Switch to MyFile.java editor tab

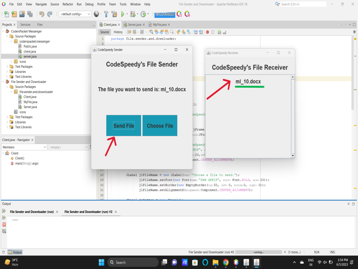(x=159, y=25)
